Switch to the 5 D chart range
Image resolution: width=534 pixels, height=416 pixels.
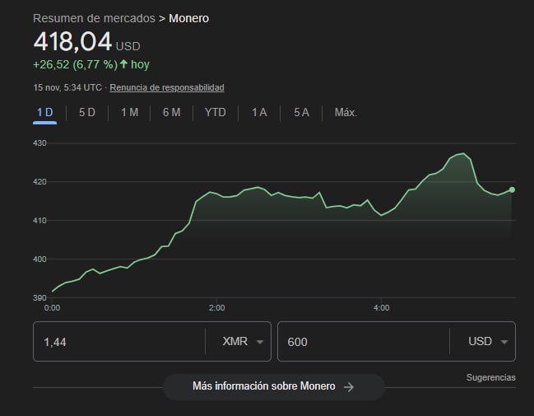tap(86, 113)
